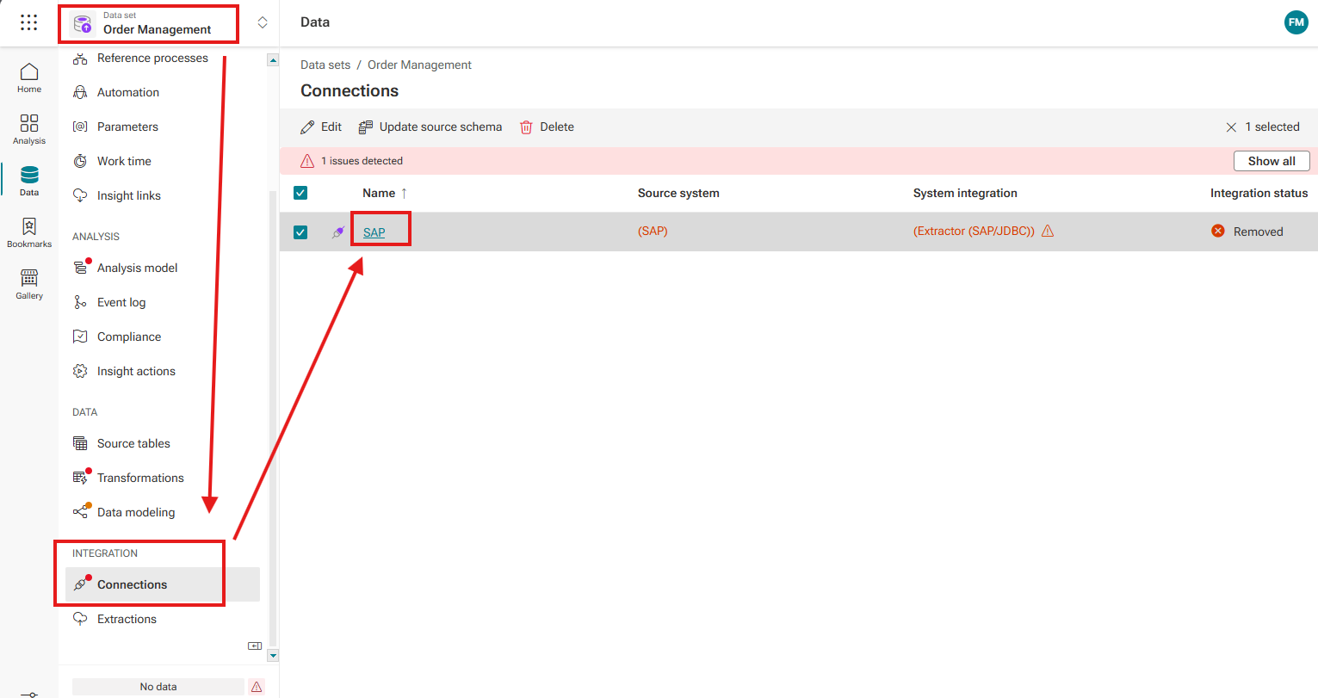Open Transformations in the sidebar
This screenshot has height=698, width=1318.
pyautogui.click(x=140, y=478)
